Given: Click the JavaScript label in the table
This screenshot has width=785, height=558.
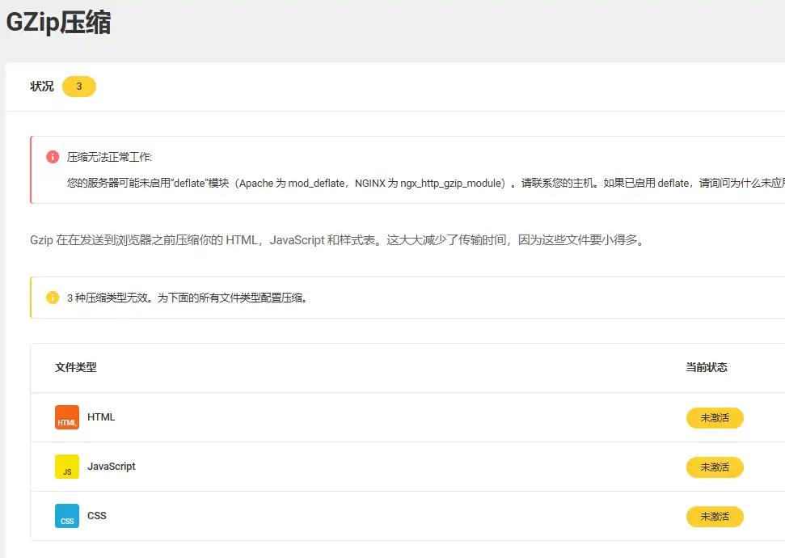Looking at the screenshot, I should 111,467.
